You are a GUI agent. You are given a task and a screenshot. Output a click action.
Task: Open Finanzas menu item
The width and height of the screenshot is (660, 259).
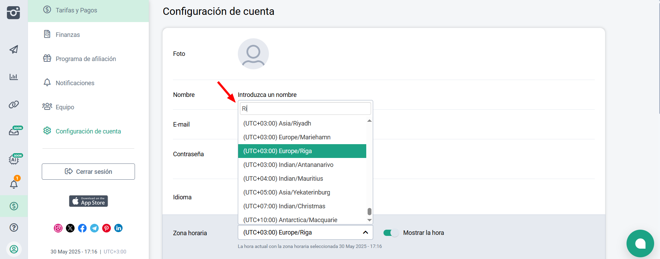tap(68, 34)
